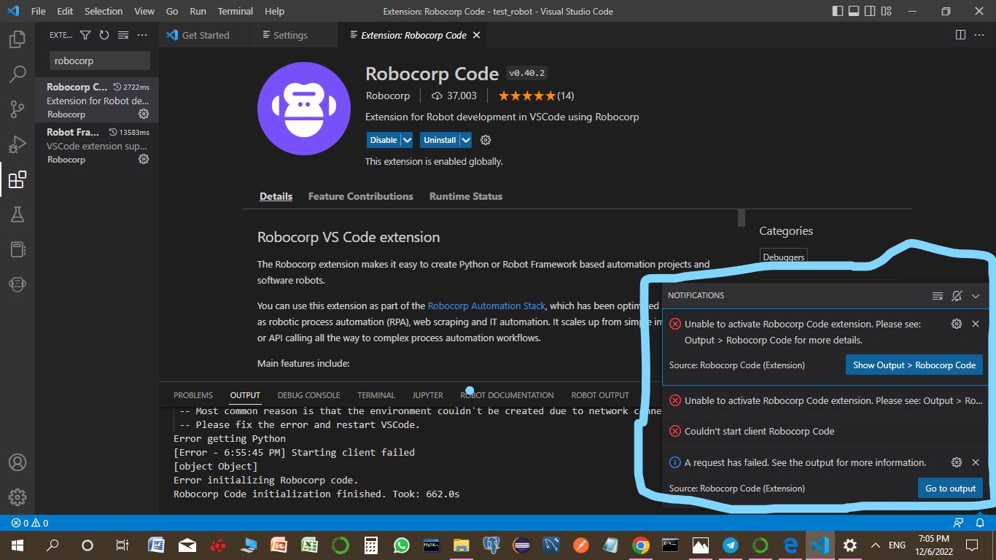Click the Windows Start button
Image resolution: width=996 pixels, height=560 pixels.
pyautogui.click(x=17, y=545)
